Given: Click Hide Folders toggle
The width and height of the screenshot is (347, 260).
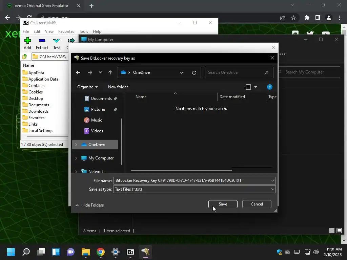Looking at the screenshot, I should [x=89, y=205].
